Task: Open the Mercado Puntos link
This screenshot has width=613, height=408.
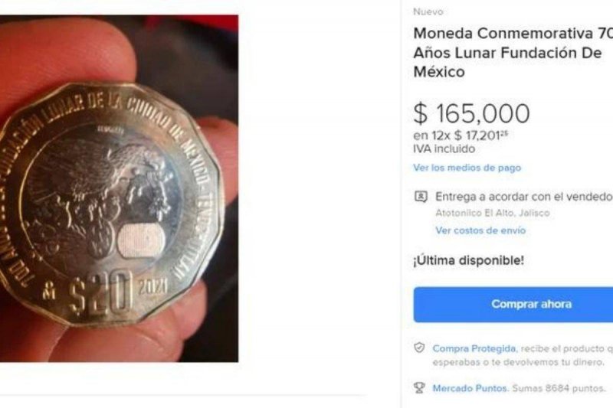Action: [470, 388]
